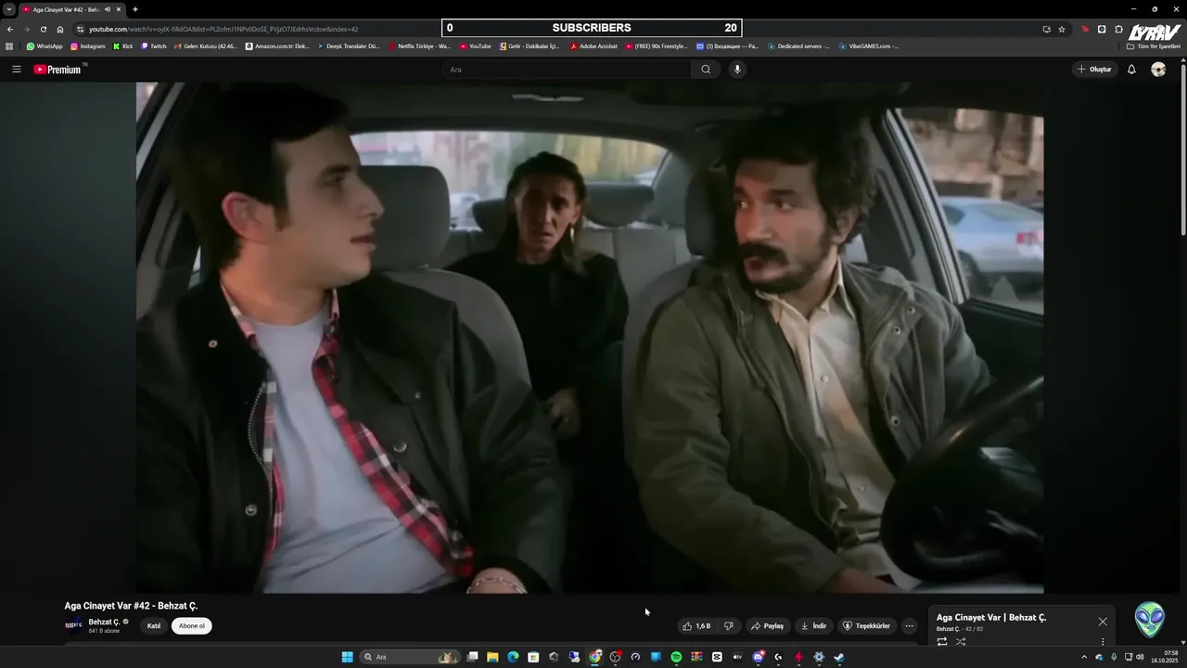Click the Abone ol subscribe button
Viewport: 1187px width, 668px height.
tap(192, 626)
